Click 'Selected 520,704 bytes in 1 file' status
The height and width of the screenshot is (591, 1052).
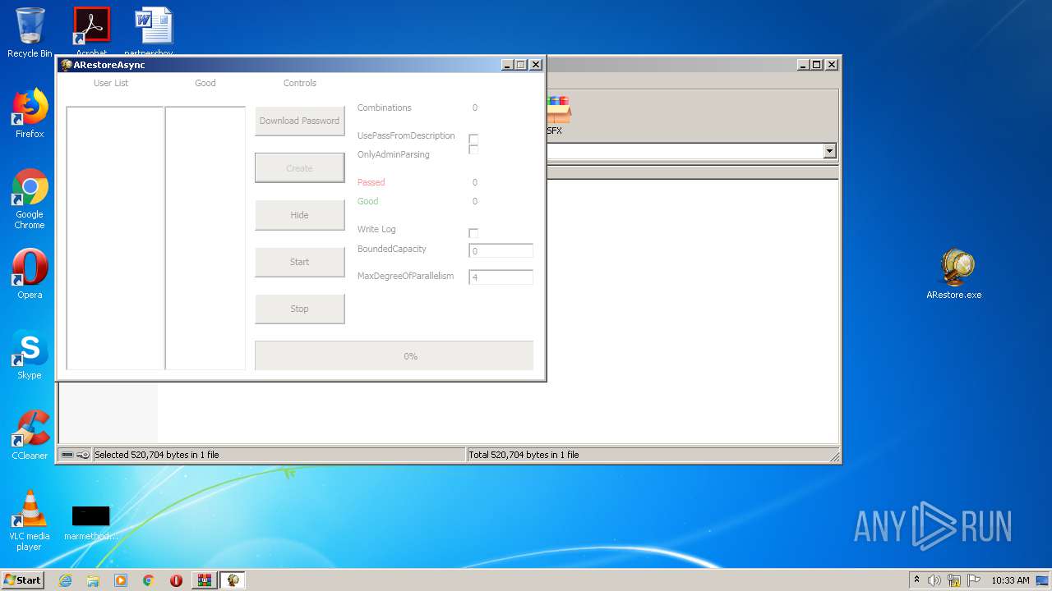(x=157, y=455)
